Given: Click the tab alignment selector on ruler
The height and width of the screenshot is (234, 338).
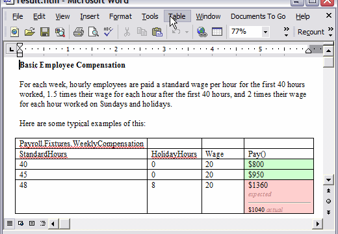Looking at the screenshot, I should pyautogui.click(x=11, y=49).
